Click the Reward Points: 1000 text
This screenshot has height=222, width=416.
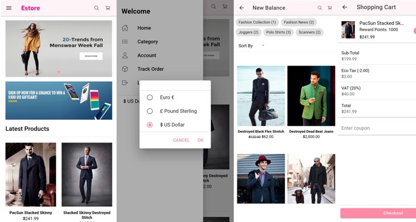pyautogui.click(x=379, y=30)
